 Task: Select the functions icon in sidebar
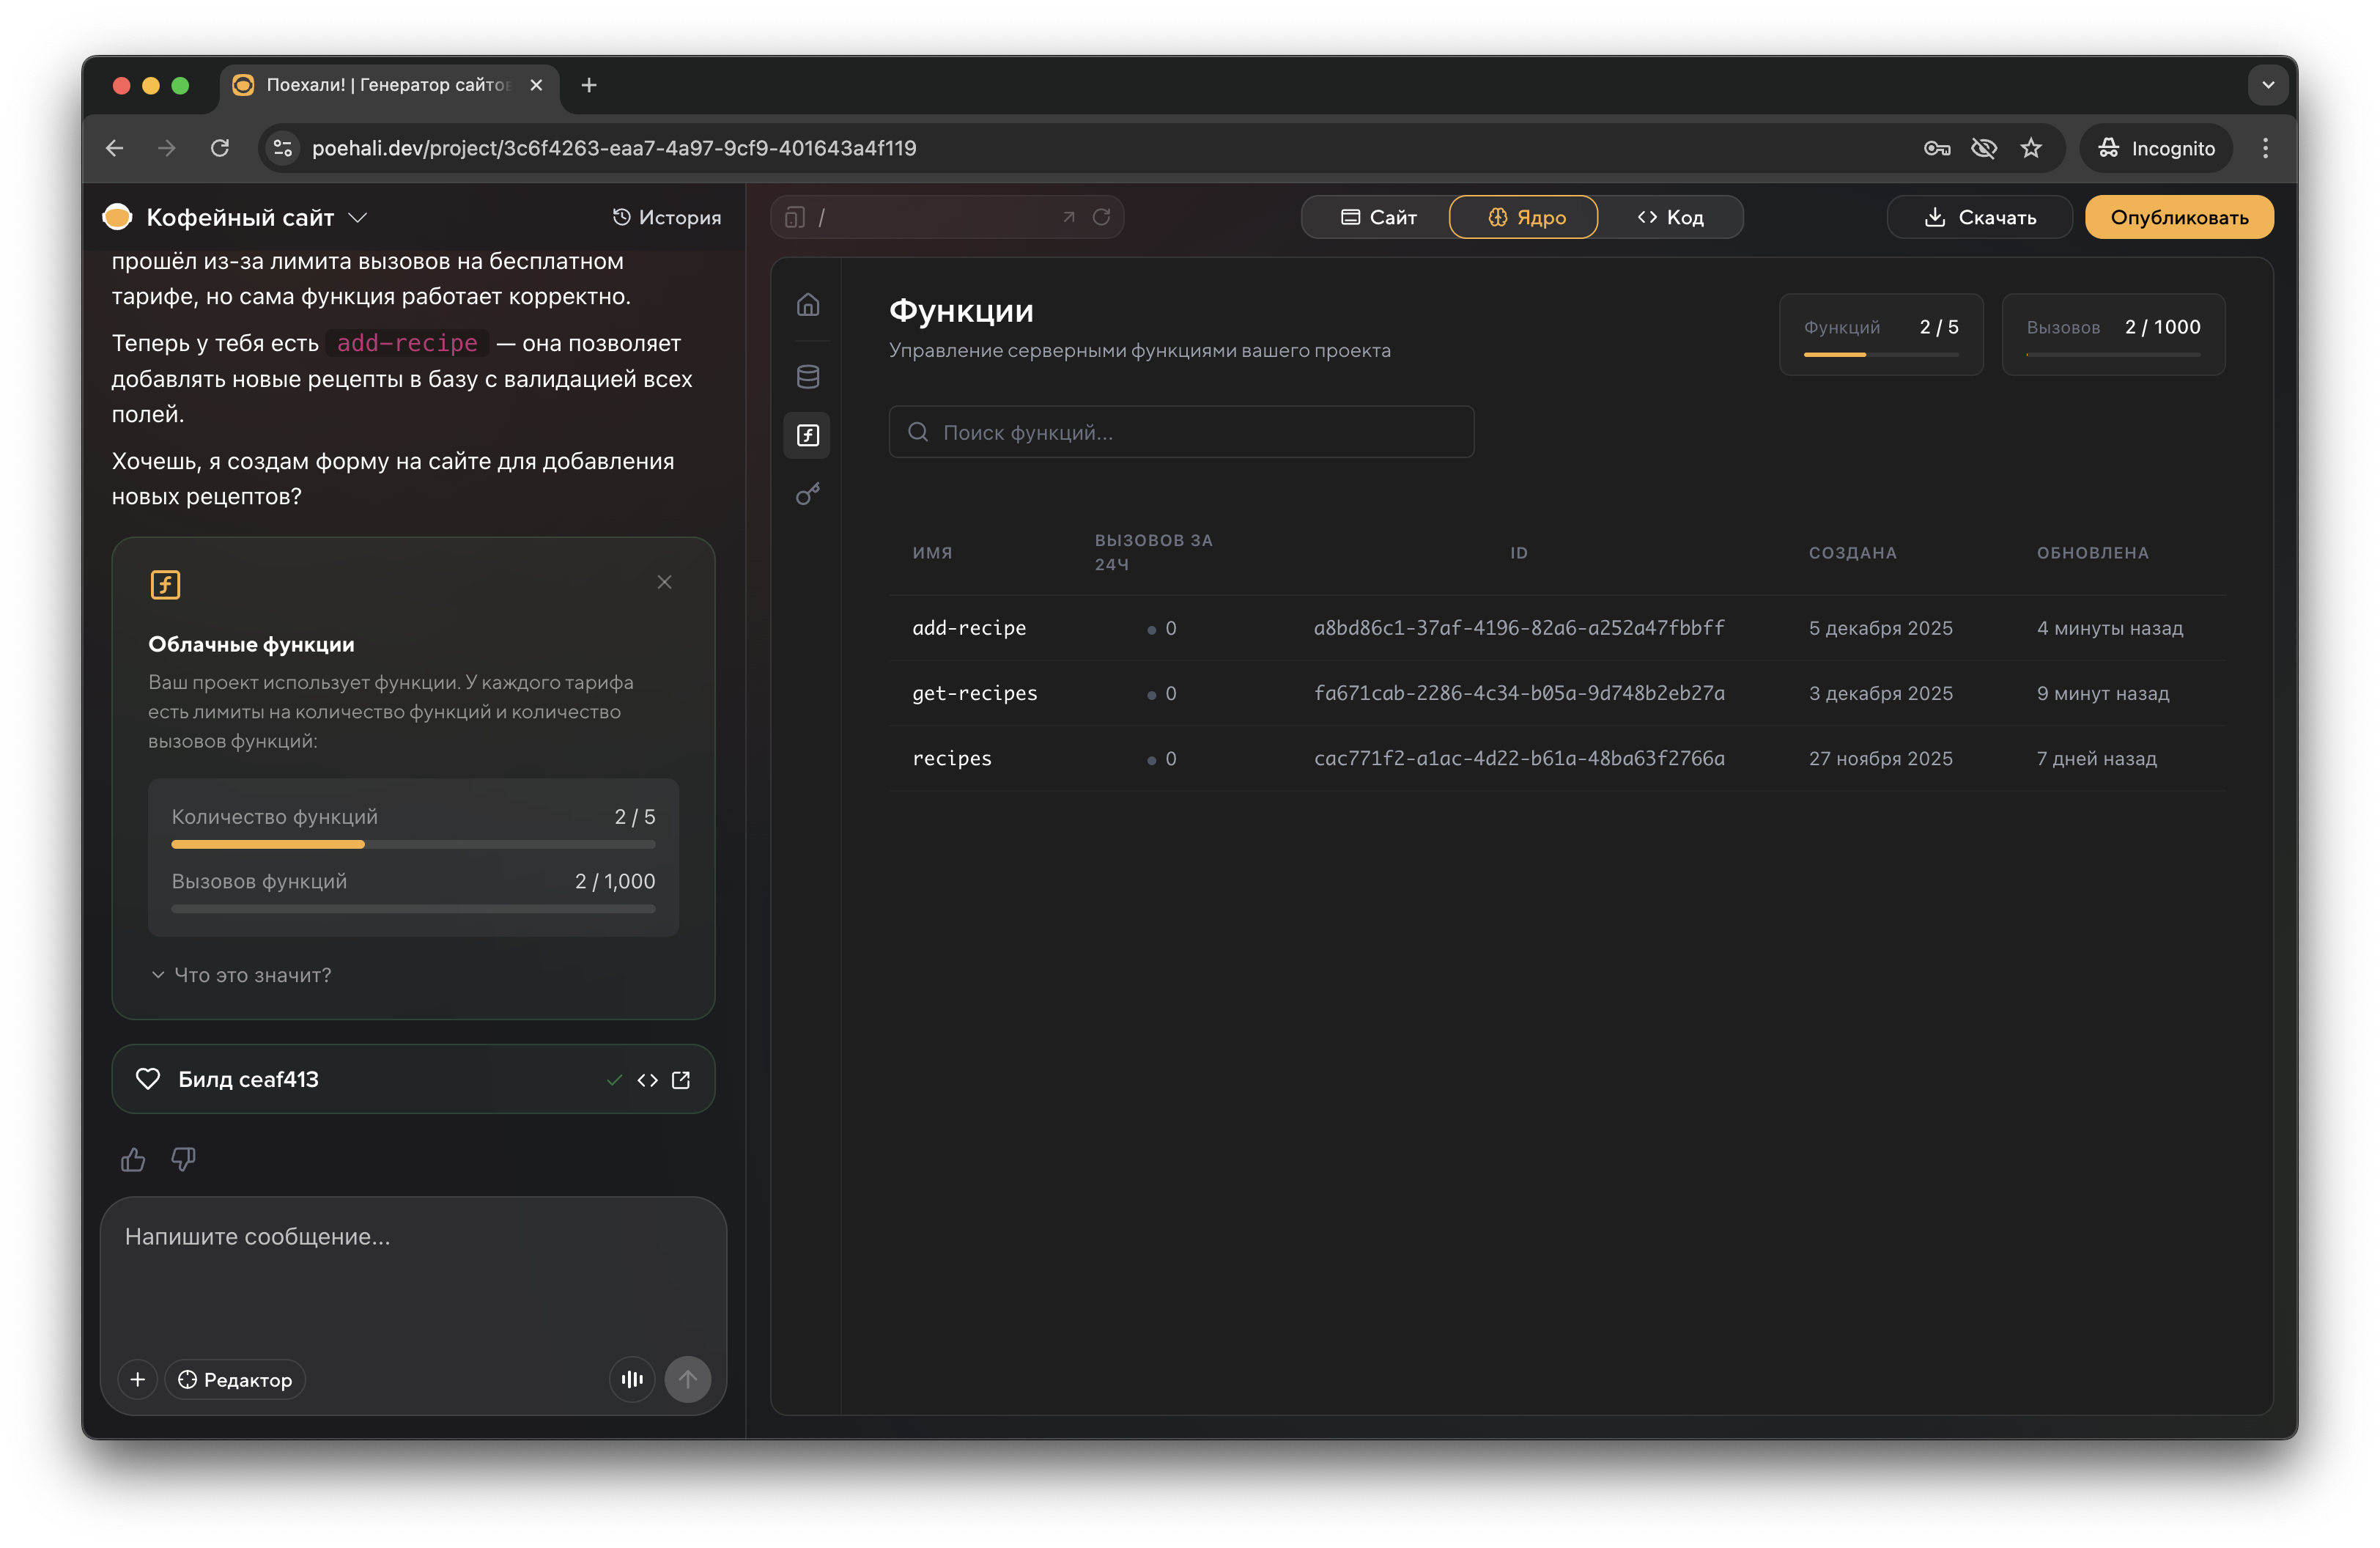(807, 435)
